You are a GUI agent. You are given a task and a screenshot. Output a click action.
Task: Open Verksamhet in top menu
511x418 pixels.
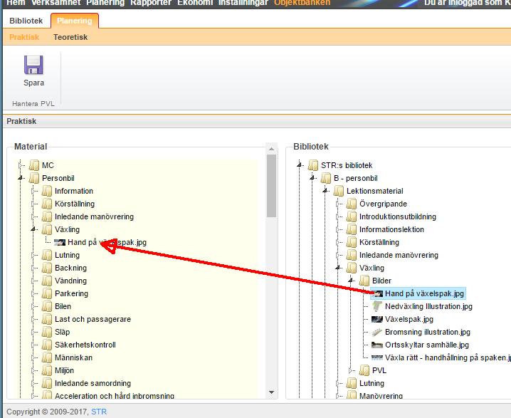coord(56,3)
